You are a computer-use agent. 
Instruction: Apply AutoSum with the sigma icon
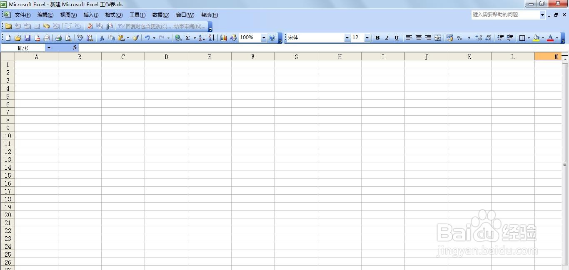point(188,38)
